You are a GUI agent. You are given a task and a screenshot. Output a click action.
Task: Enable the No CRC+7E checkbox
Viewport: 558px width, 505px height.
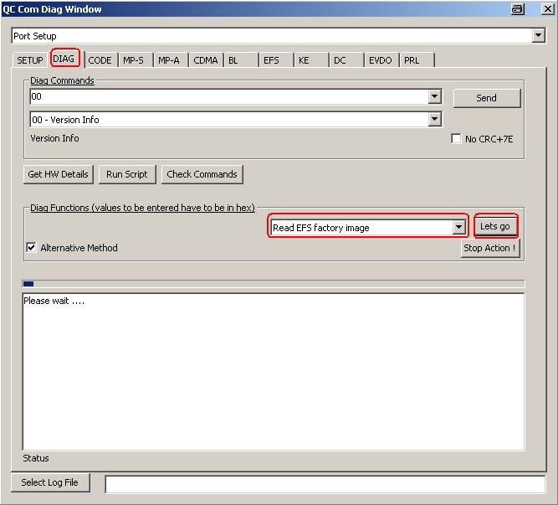[456, 139]
